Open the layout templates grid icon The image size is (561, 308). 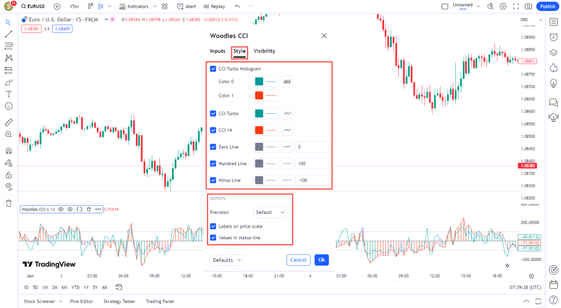(x=164, y=7)
